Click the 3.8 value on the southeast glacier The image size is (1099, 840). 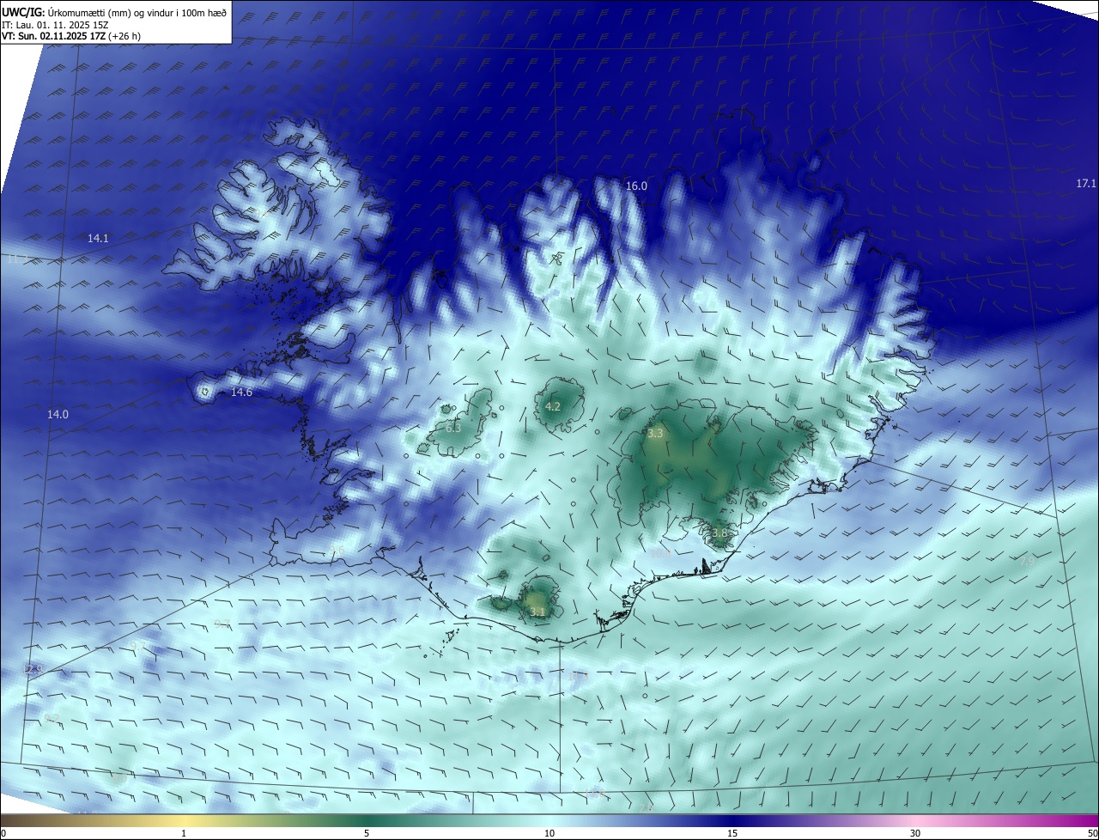[x=720, y=533]
